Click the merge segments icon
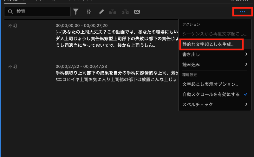Viewport: 254px width, 157px height. (x=125, y=12)
